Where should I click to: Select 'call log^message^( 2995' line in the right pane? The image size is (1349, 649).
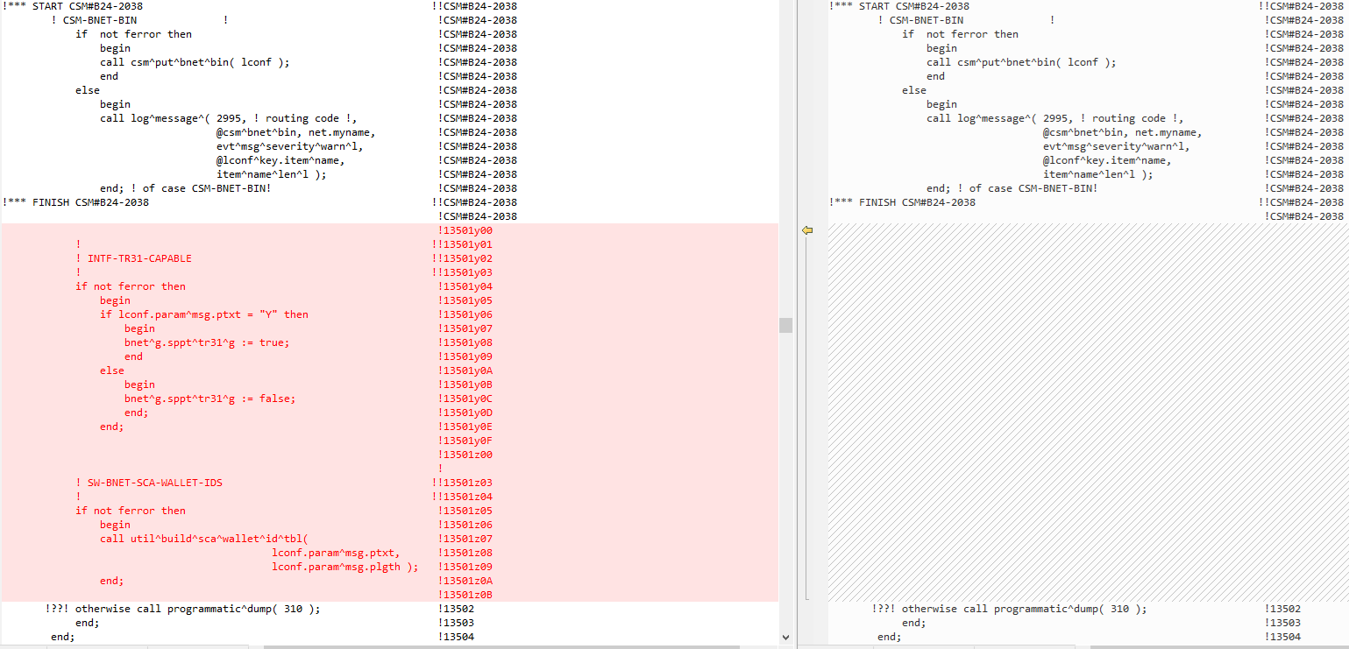tap(1055, 118)
